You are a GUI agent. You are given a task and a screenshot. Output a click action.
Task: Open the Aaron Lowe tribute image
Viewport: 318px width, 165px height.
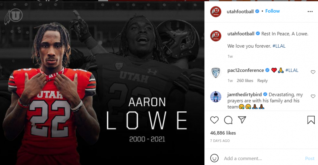pos(102,83)
